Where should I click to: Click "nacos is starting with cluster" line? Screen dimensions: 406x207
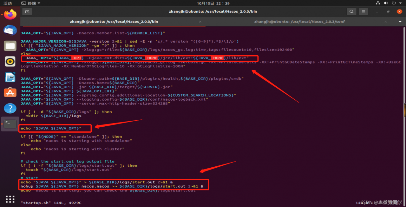coord(77,149)
